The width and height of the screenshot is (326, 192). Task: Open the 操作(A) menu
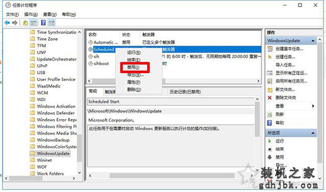coord(31,15)
